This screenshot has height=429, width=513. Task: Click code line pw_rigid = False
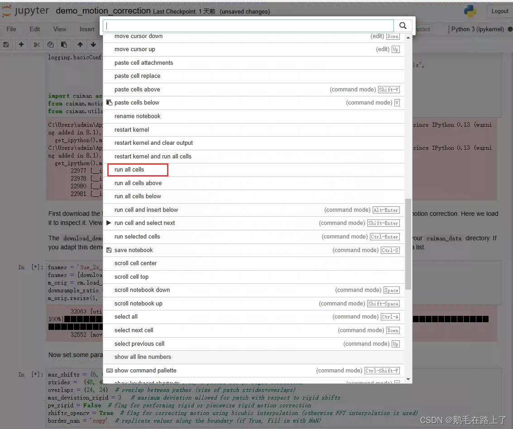(179, 405)
